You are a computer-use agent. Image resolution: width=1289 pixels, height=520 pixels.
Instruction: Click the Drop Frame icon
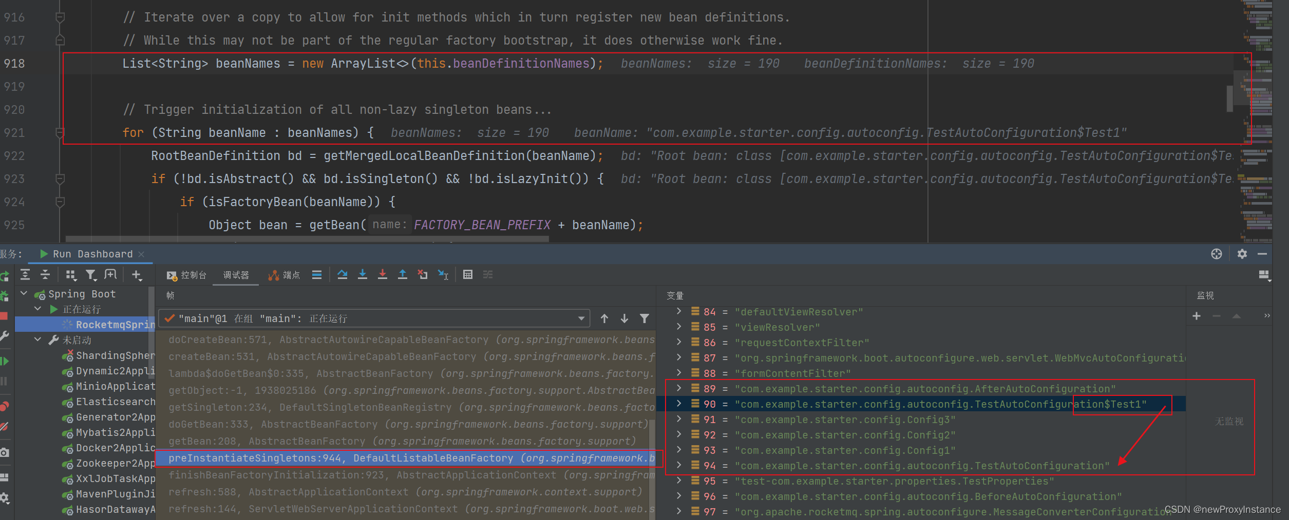tap(423, 275)
